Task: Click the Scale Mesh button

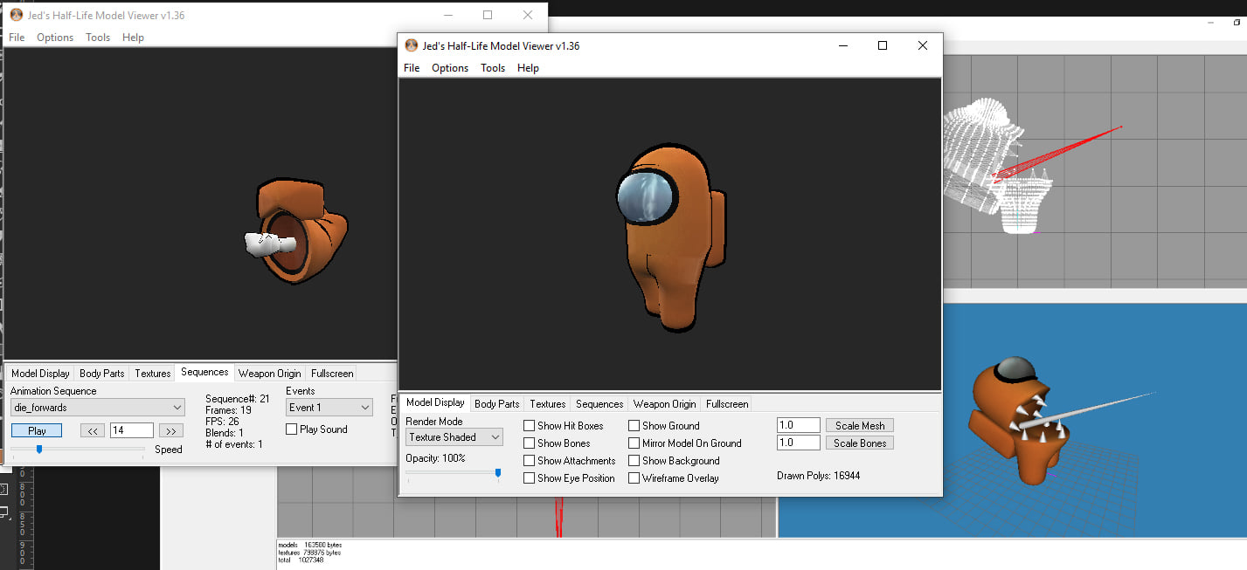Action: pos(860,426)
